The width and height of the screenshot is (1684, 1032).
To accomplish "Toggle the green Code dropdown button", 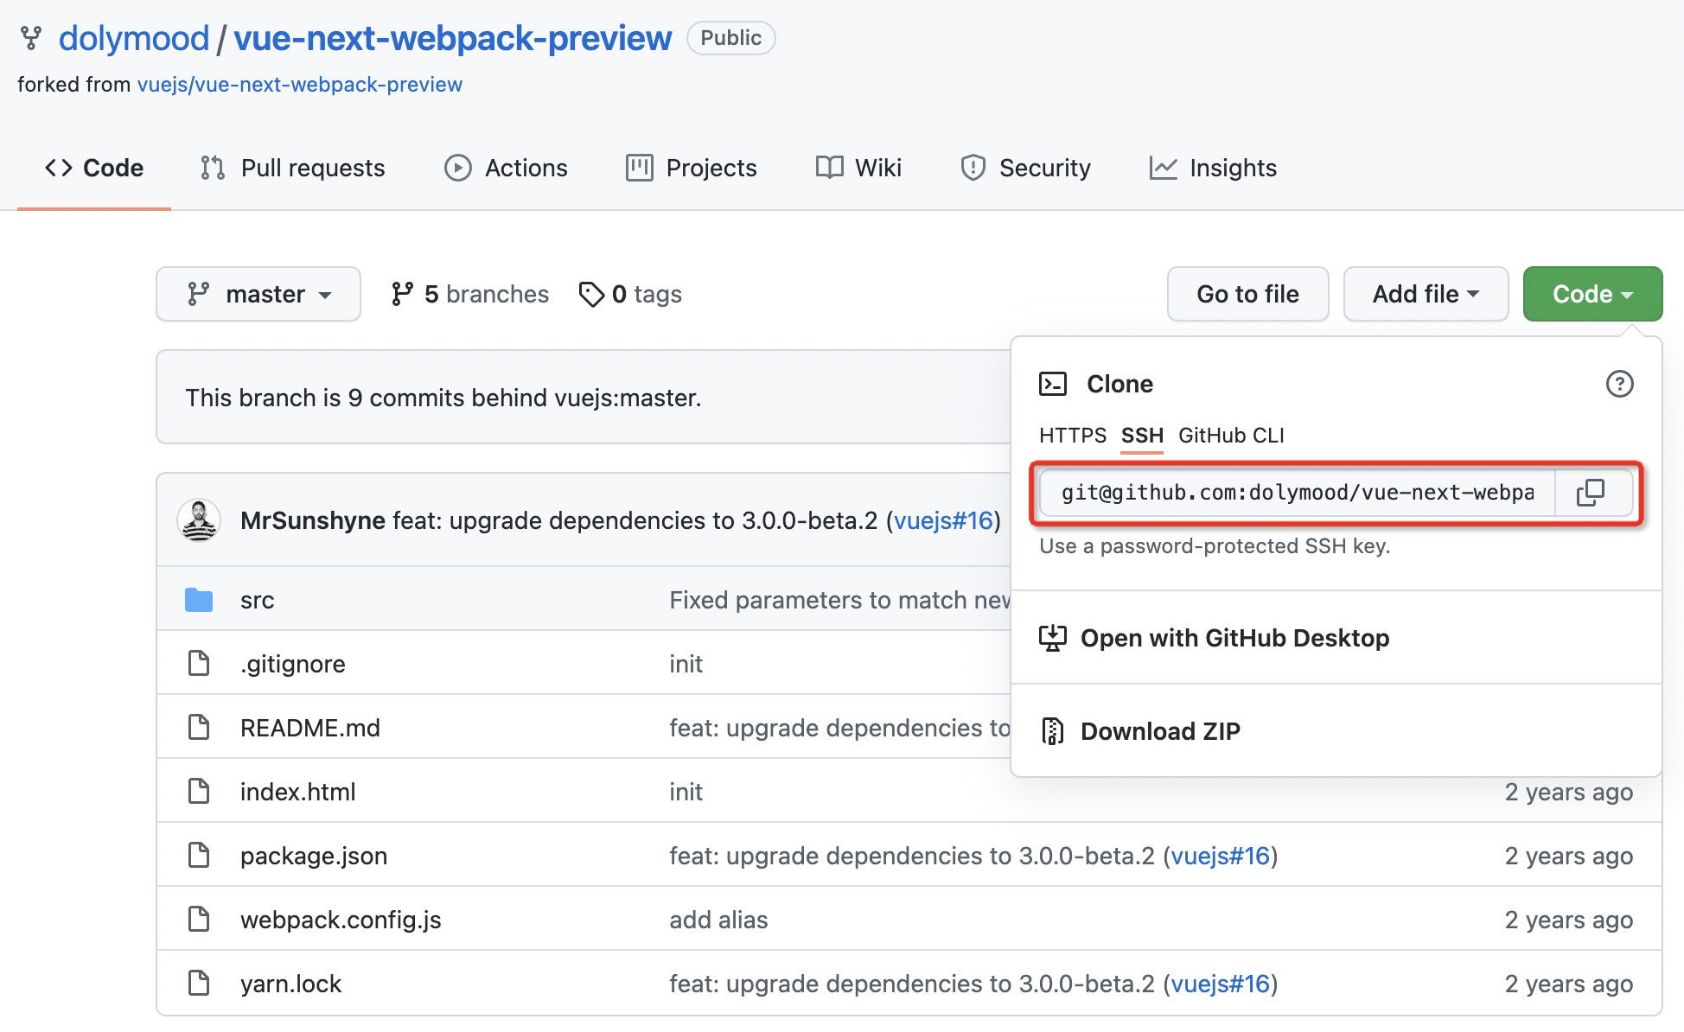I will click(1592, 294).
